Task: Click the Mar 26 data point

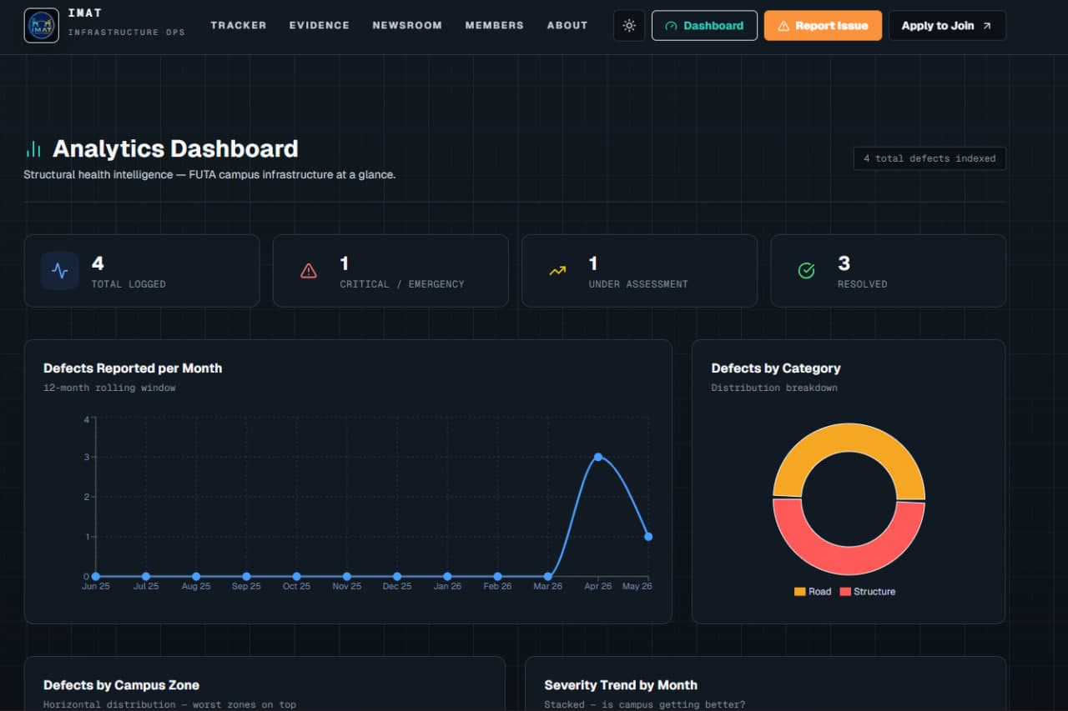Action: point(548,576)
